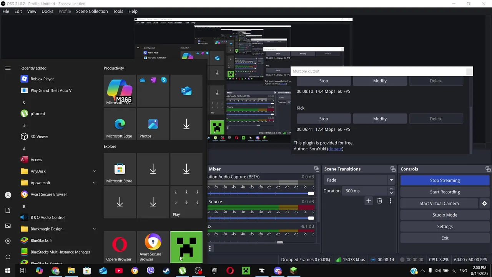This screenshot has width=492, height=277.
Task: Expand the AnyDesk folder
Action: click(94, 171)
